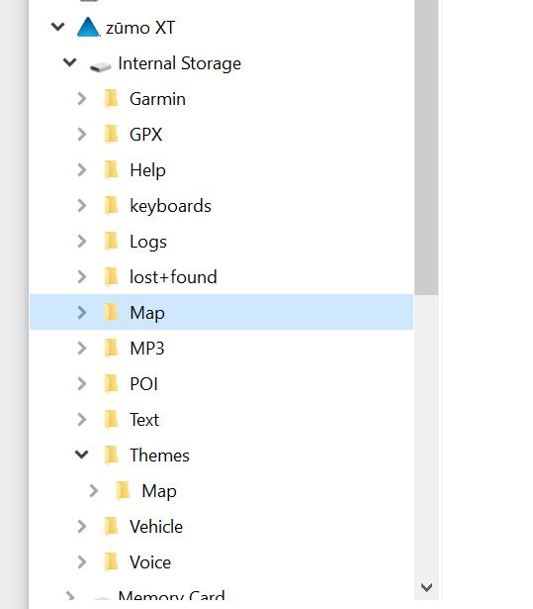This screenshot has width=533, height=609.
Task: Collapse the Internal Storage node
Action: (70, 62)
